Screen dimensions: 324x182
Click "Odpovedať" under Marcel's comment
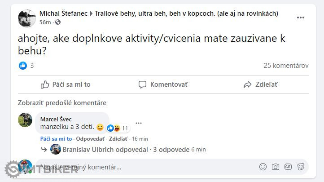click(90, 139)
